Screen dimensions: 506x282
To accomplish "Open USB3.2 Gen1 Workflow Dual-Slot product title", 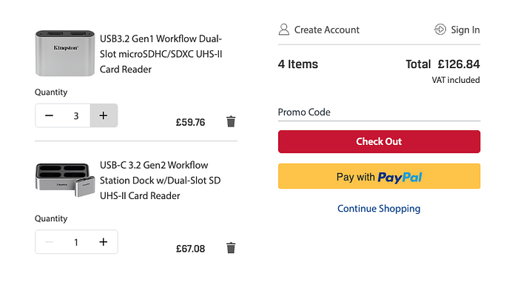I will pos(161,54).
